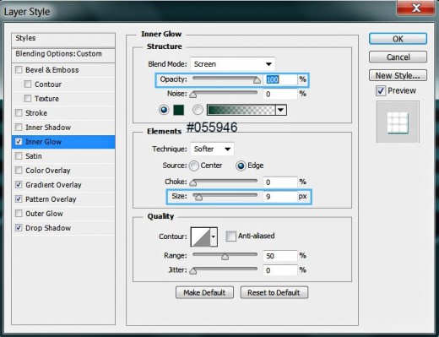Screen dimensions: 439x337
Task: Enable the Outer Glow checkbox
Action: tap(19, 214)
